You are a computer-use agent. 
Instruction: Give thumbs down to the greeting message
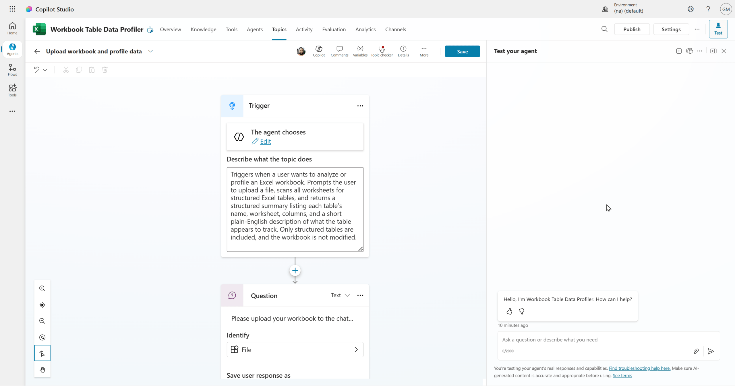click(x=522, y=311)
